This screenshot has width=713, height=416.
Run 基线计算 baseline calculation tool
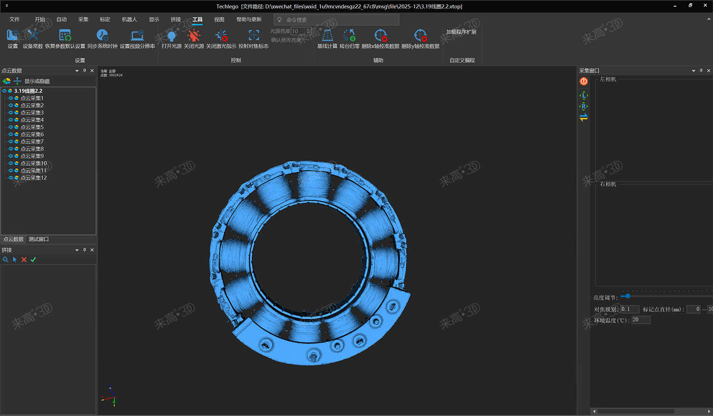click(x=327, y=36)
